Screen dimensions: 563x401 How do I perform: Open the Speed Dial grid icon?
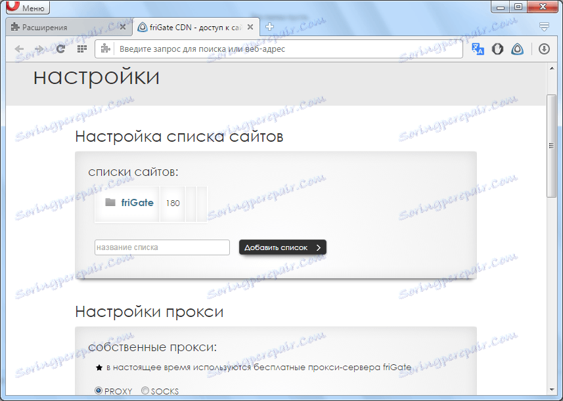click(82, 49)
